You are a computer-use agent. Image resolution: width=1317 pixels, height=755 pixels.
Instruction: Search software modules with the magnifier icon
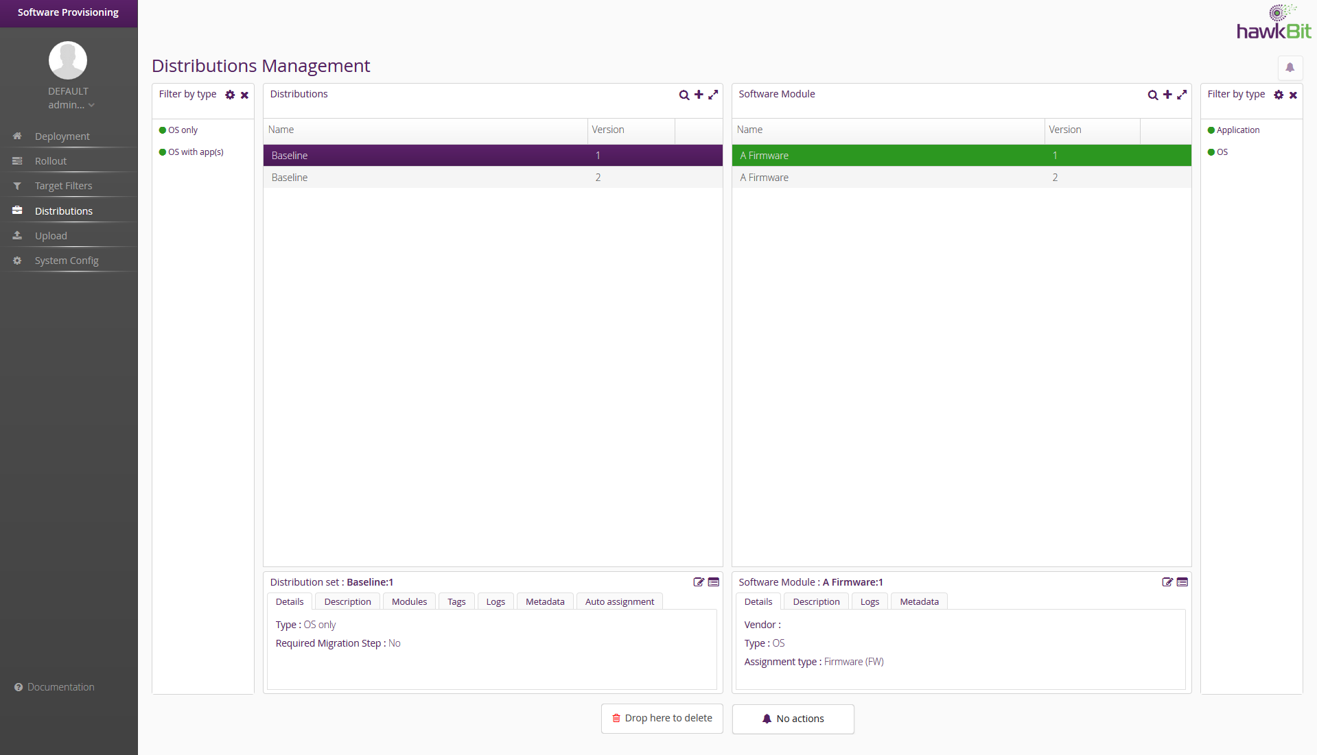tap(1152, 95)
